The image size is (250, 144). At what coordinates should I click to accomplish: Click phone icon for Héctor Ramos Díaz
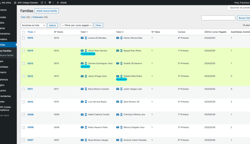pos(121,38)
